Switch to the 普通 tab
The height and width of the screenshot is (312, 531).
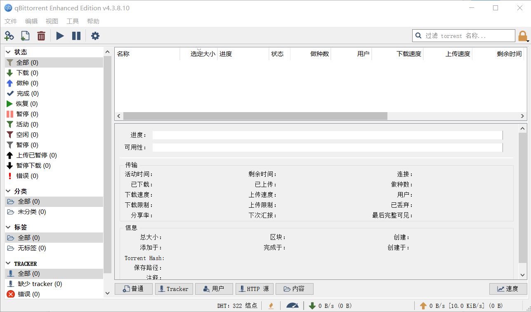click(134, 289)
